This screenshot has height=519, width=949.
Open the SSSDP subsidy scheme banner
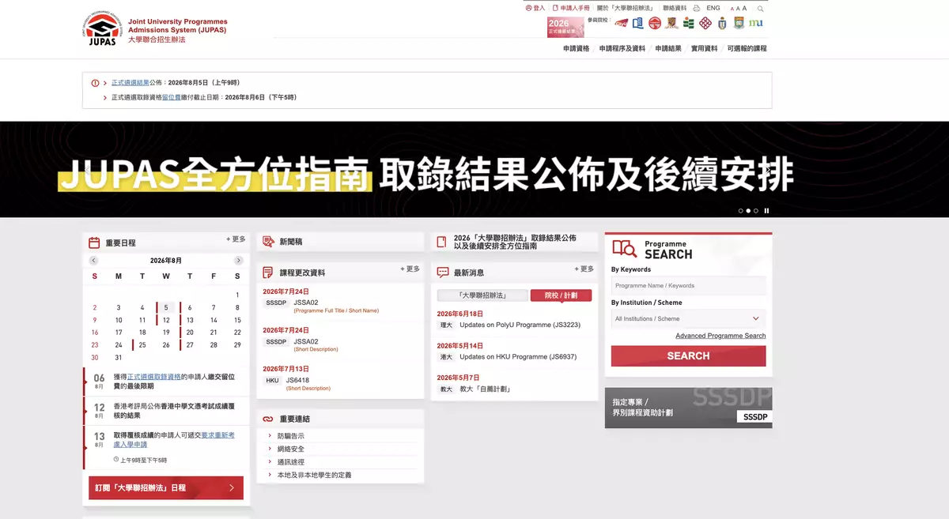[688, 408]
